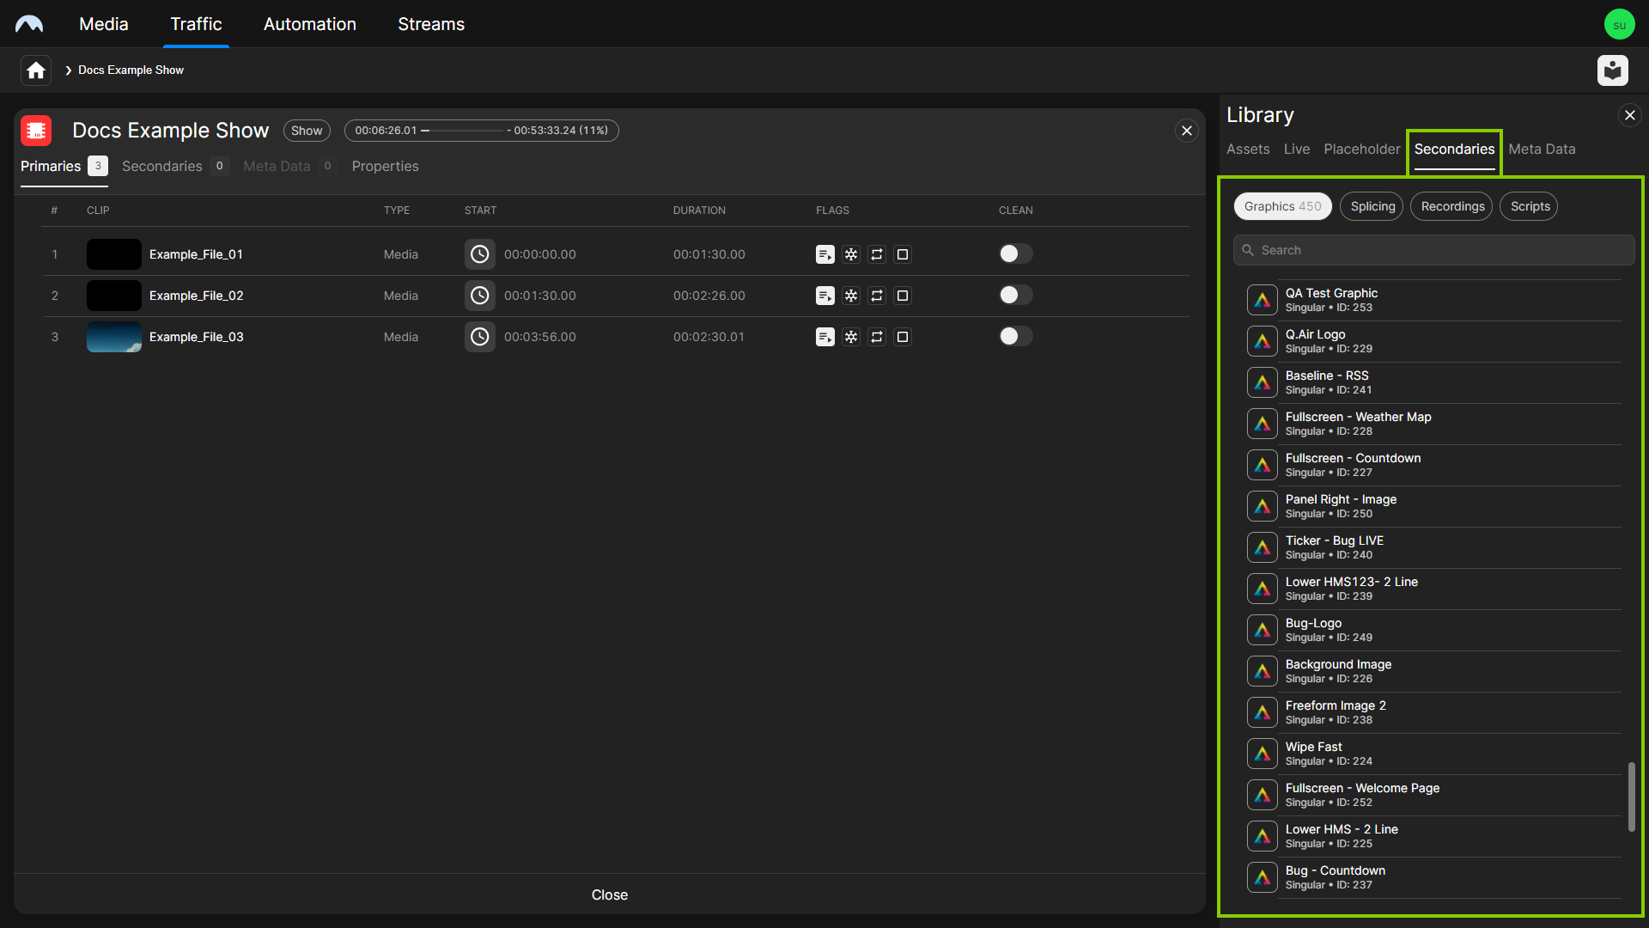The image size is (1649, 928).
Task: Click the scheduling clock icon on Example_File_01
Action: coord(479,253)
